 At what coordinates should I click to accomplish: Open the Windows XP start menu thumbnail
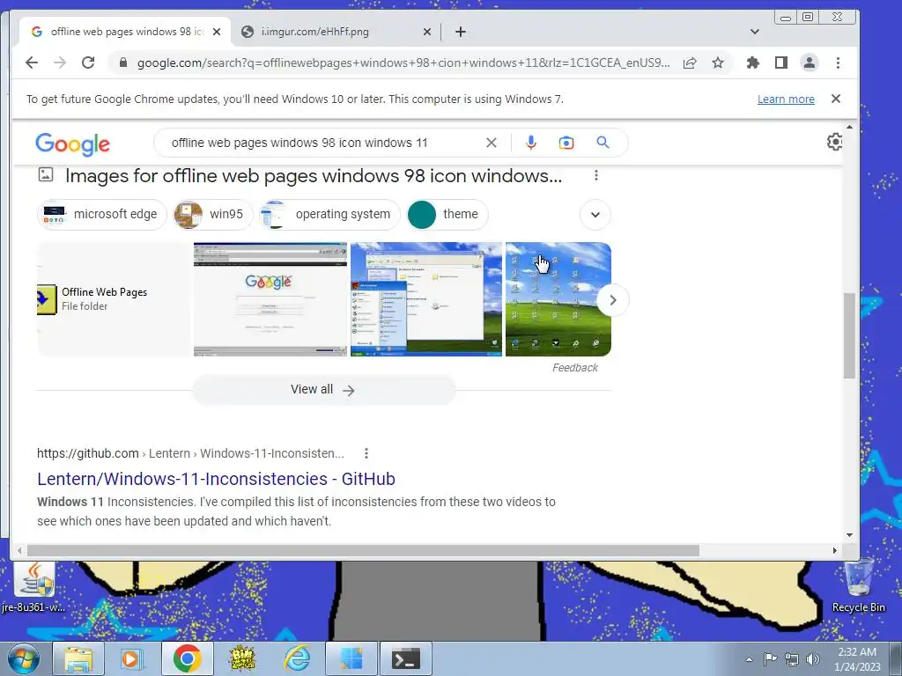426,299
